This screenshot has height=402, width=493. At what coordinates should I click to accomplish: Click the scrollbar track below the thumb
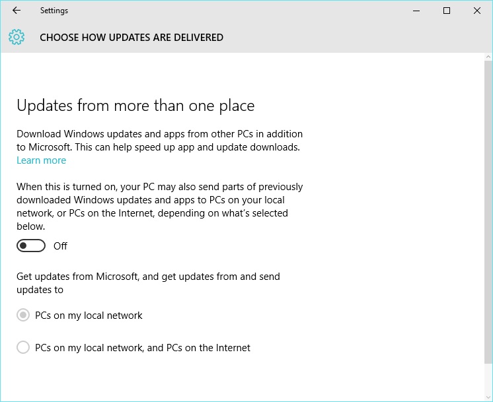point(488,380)
